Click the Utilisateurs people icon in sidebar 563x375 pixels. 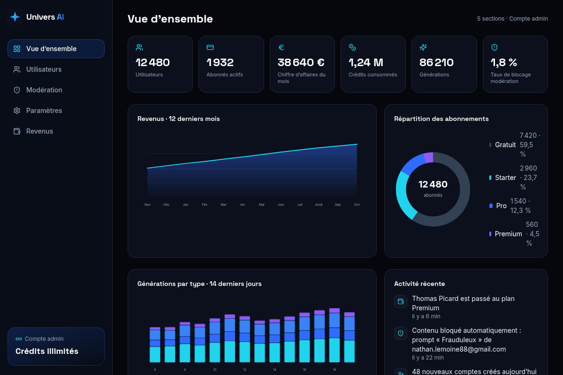click(x=17, y=69)
